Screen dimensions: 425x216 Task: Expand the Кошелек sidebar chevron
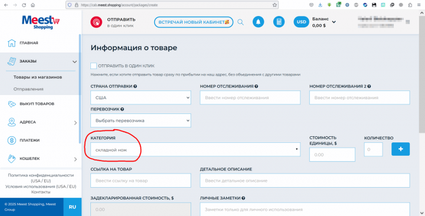[x=76, y=159]
